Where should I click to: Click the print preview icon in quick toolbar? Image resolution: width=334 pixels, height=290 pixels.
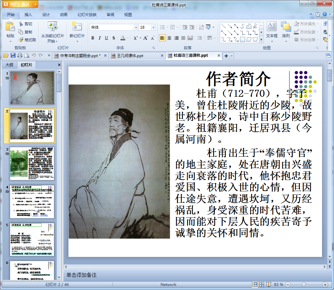(27, 55)
